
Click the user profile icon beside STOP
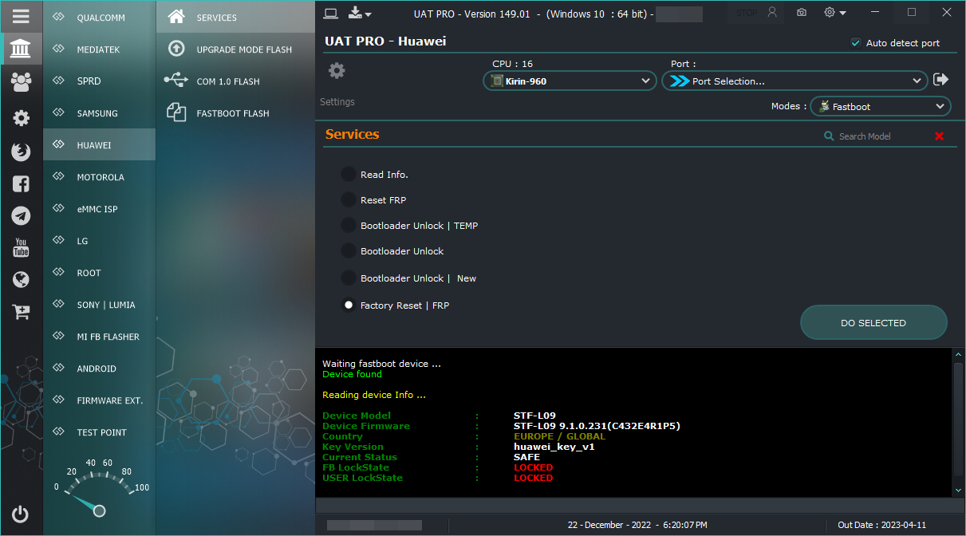point(772,13)
